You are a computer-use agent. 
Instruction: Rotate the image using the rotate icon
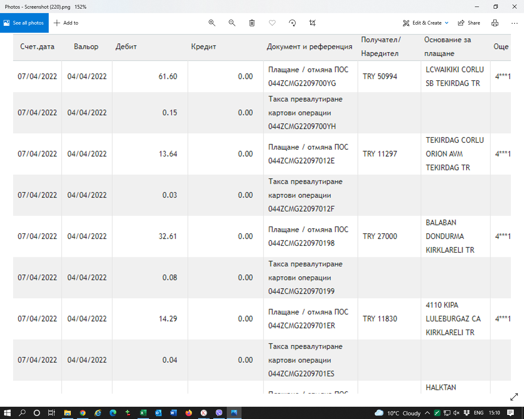[x=292, y=23]
